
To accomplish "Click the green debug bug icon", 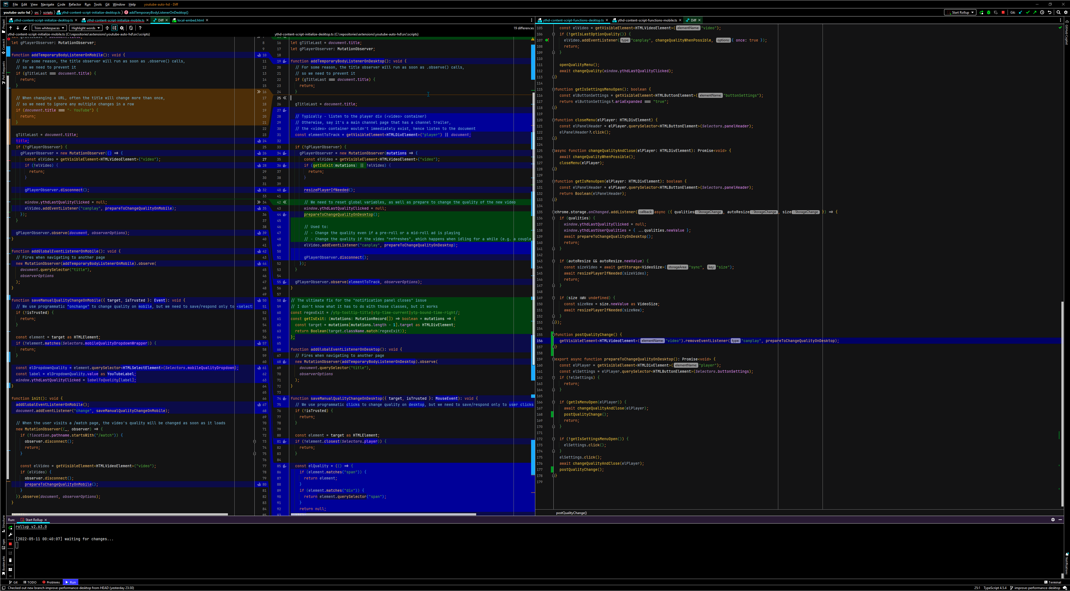I will [x=989, y=13].
